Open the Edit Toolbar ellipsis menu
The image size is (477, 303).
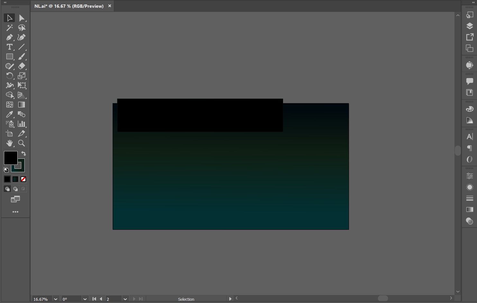15,212
